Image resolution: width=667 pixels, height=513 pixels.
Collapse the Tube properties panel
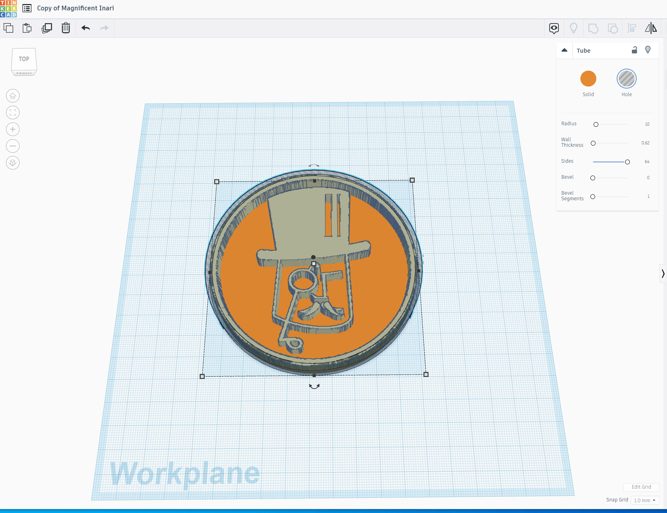point(564,50)
